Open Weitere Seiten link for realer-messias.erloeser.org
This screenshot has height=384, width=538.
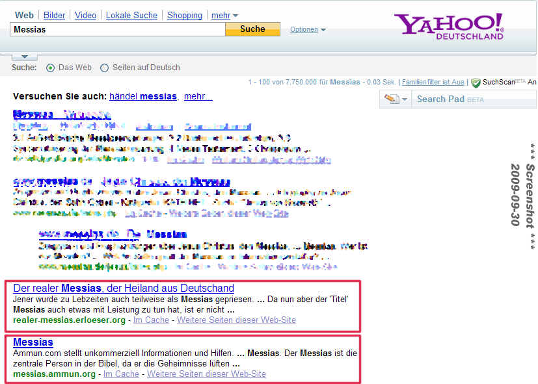pos(236,320)
